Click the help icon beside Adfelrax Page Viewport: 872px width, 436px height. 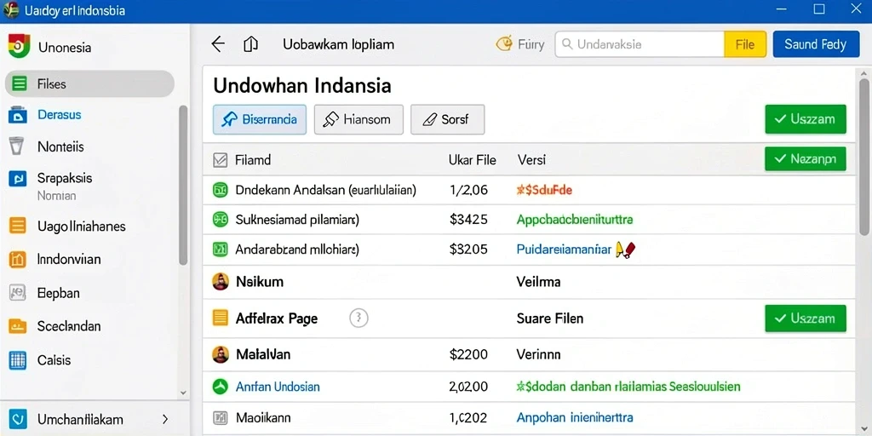click(x=359, y=318)
